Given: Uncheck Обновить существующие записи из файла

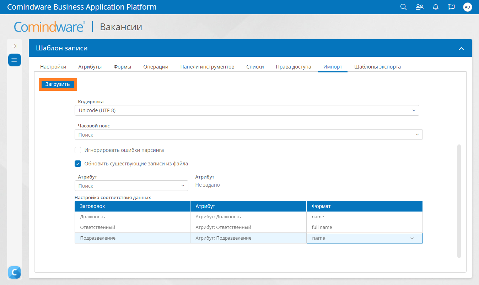Looking at the screenshot, I should point(78,164).
